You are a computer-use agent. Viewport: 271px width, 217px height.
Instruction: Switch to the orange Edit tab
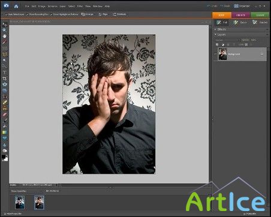pos(221,15)
